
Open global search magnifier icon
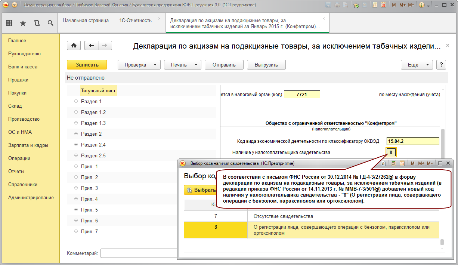point(50,23)
